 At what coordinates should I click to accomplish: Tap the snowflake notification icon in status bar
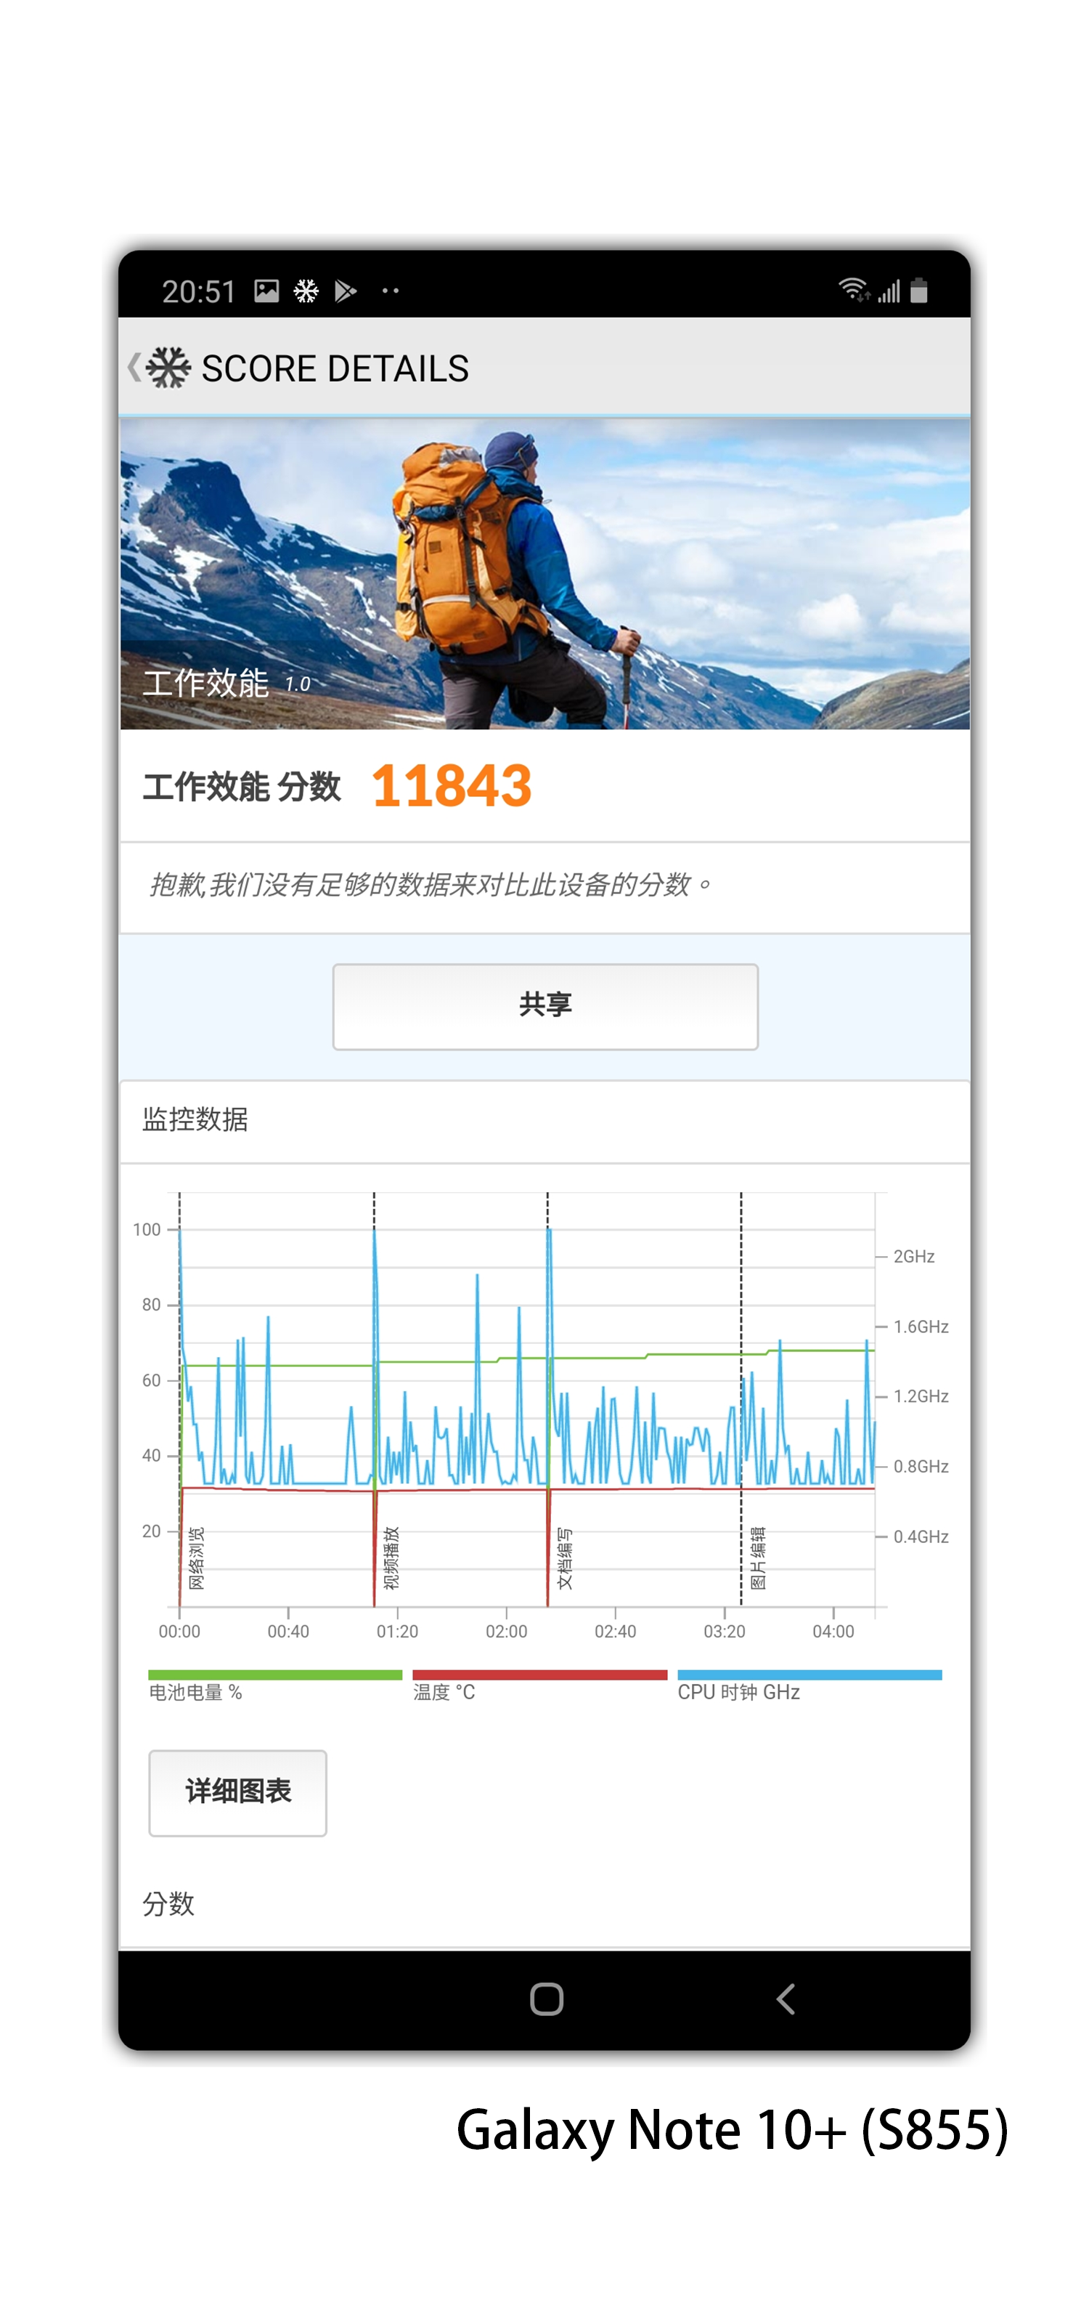[x=306, y=291]
